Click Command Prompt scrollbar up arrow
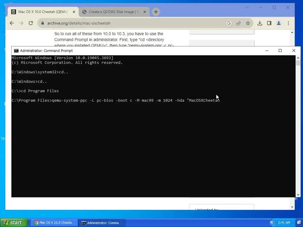Screen dimensions: 303x227 298,58
